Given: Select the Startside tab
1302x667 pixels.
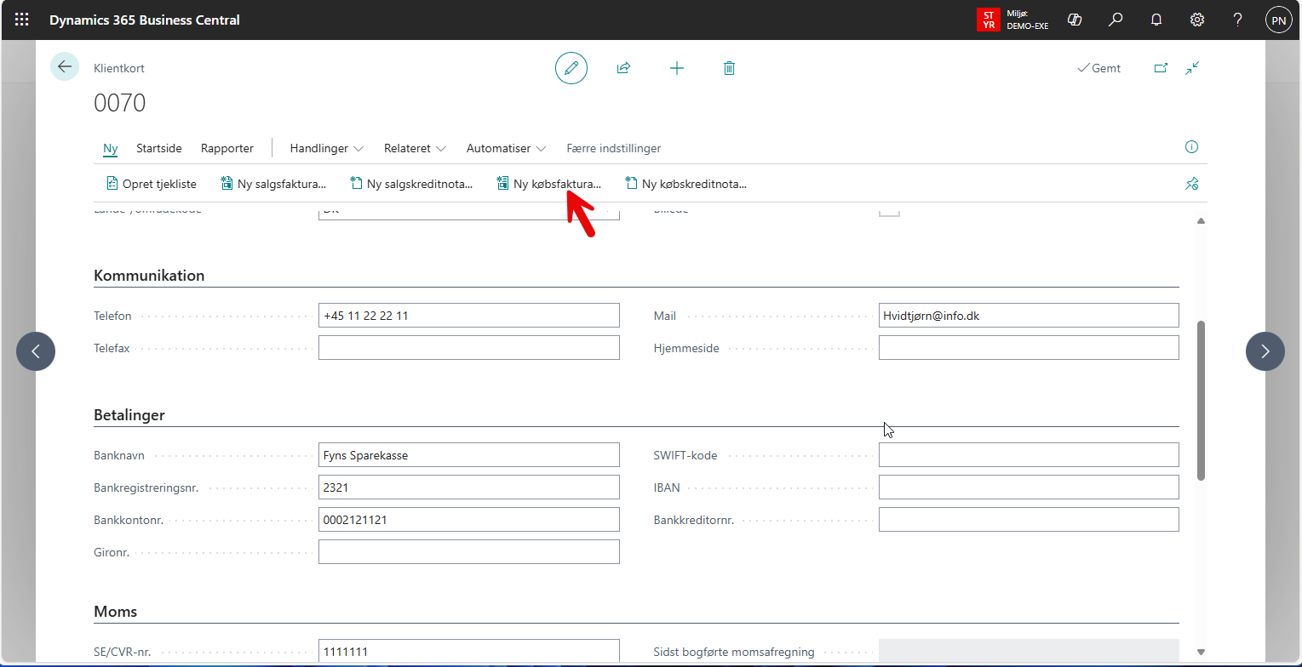Looking at the screenshot, I should pyautogui.click(x=159, y=148).
